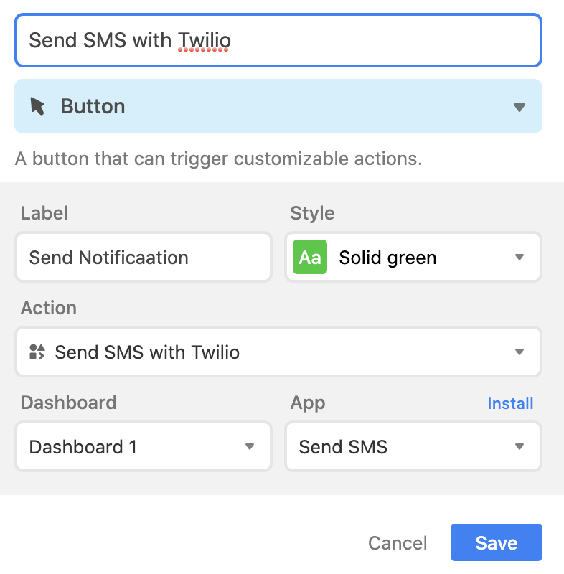This screenshot has width=564, height=574.
Task: Click the green Aa style swatch
Action: point(310,257)
